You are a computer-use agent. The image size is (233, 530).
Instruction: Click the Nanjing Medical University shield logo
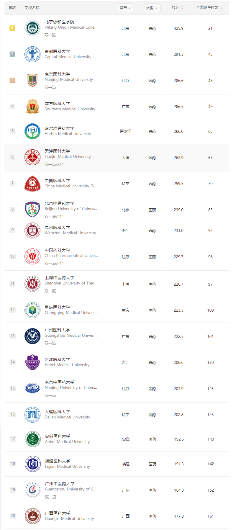[x=32, y=80]
